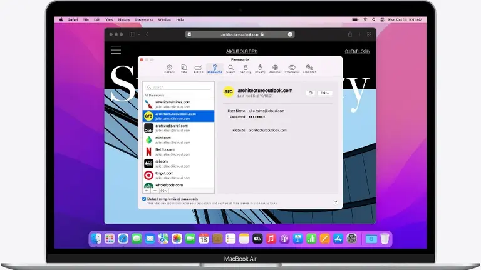Open App Store from the Dock

click(x=338, y=239)
